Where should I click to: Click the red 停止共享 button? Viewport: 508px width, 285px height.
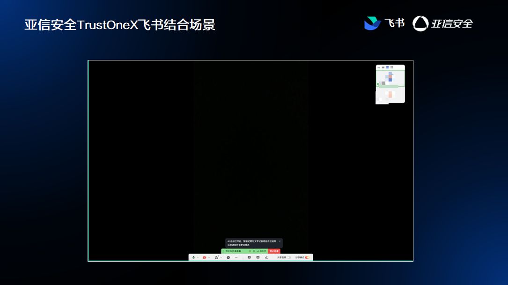point(274,251)
